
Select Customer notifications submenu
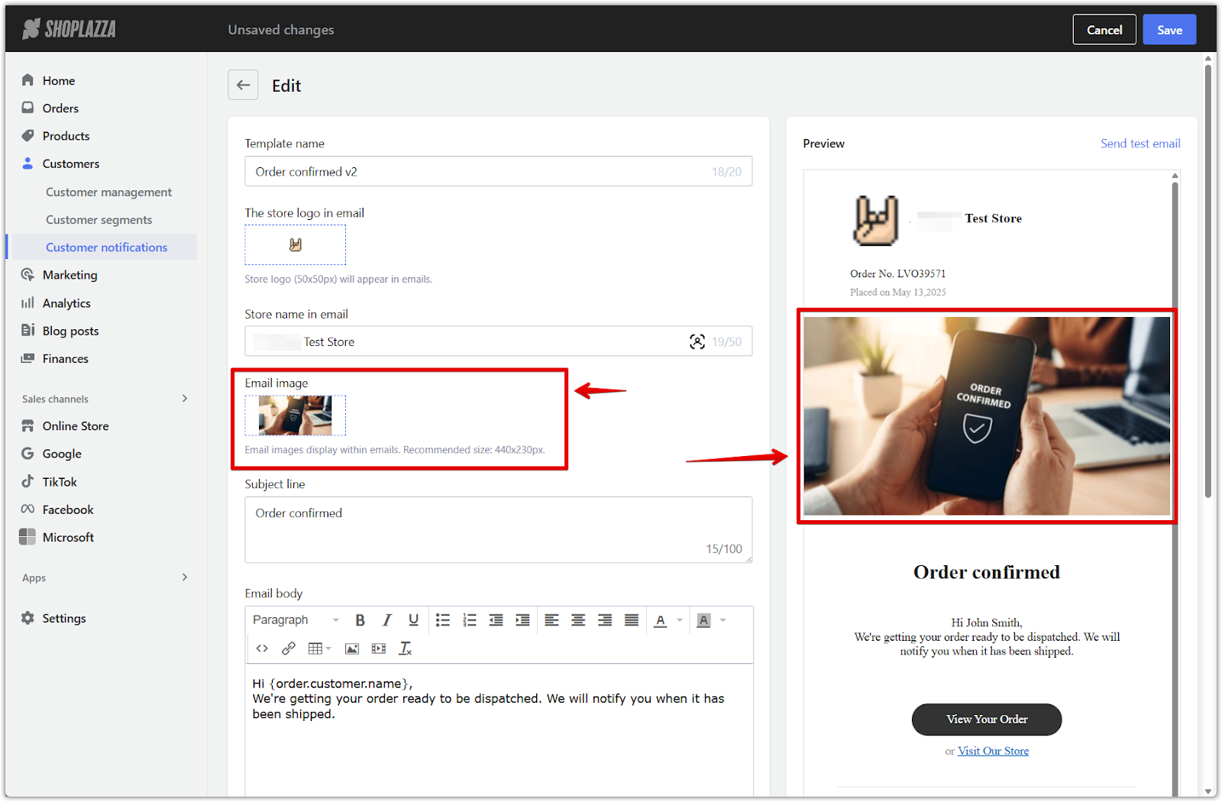(106, 247)
